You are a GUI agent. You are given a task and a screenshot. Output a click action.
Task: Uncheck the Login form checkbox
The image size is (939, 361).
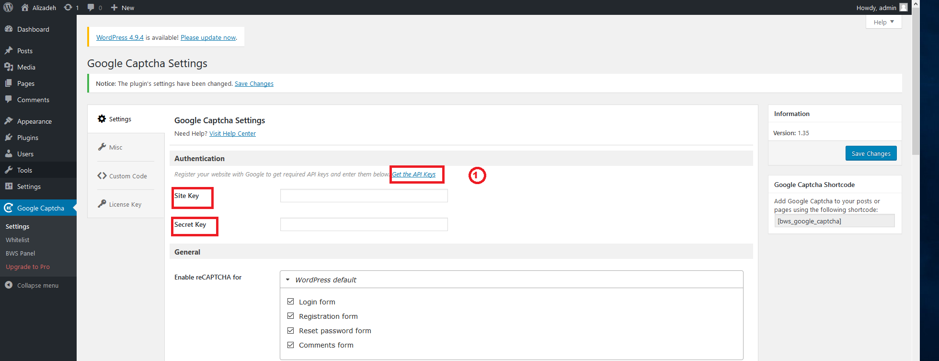click(290, 302)
